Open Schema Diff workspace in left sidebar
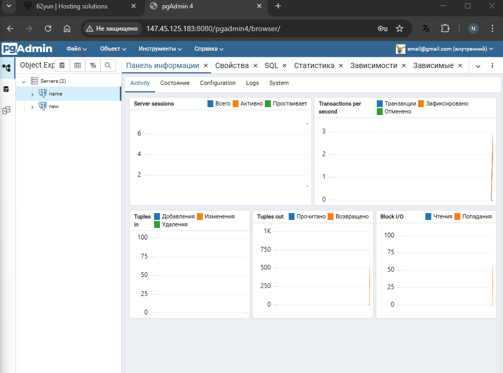The image size is (503, 373). [6, 111]
